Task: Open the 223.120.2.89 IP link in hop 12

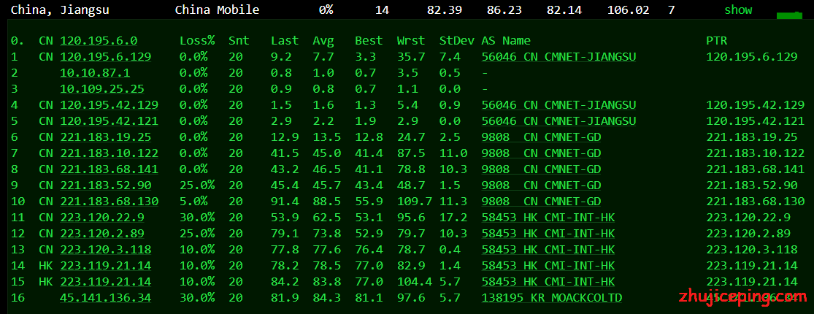Action: click(102, 234)
